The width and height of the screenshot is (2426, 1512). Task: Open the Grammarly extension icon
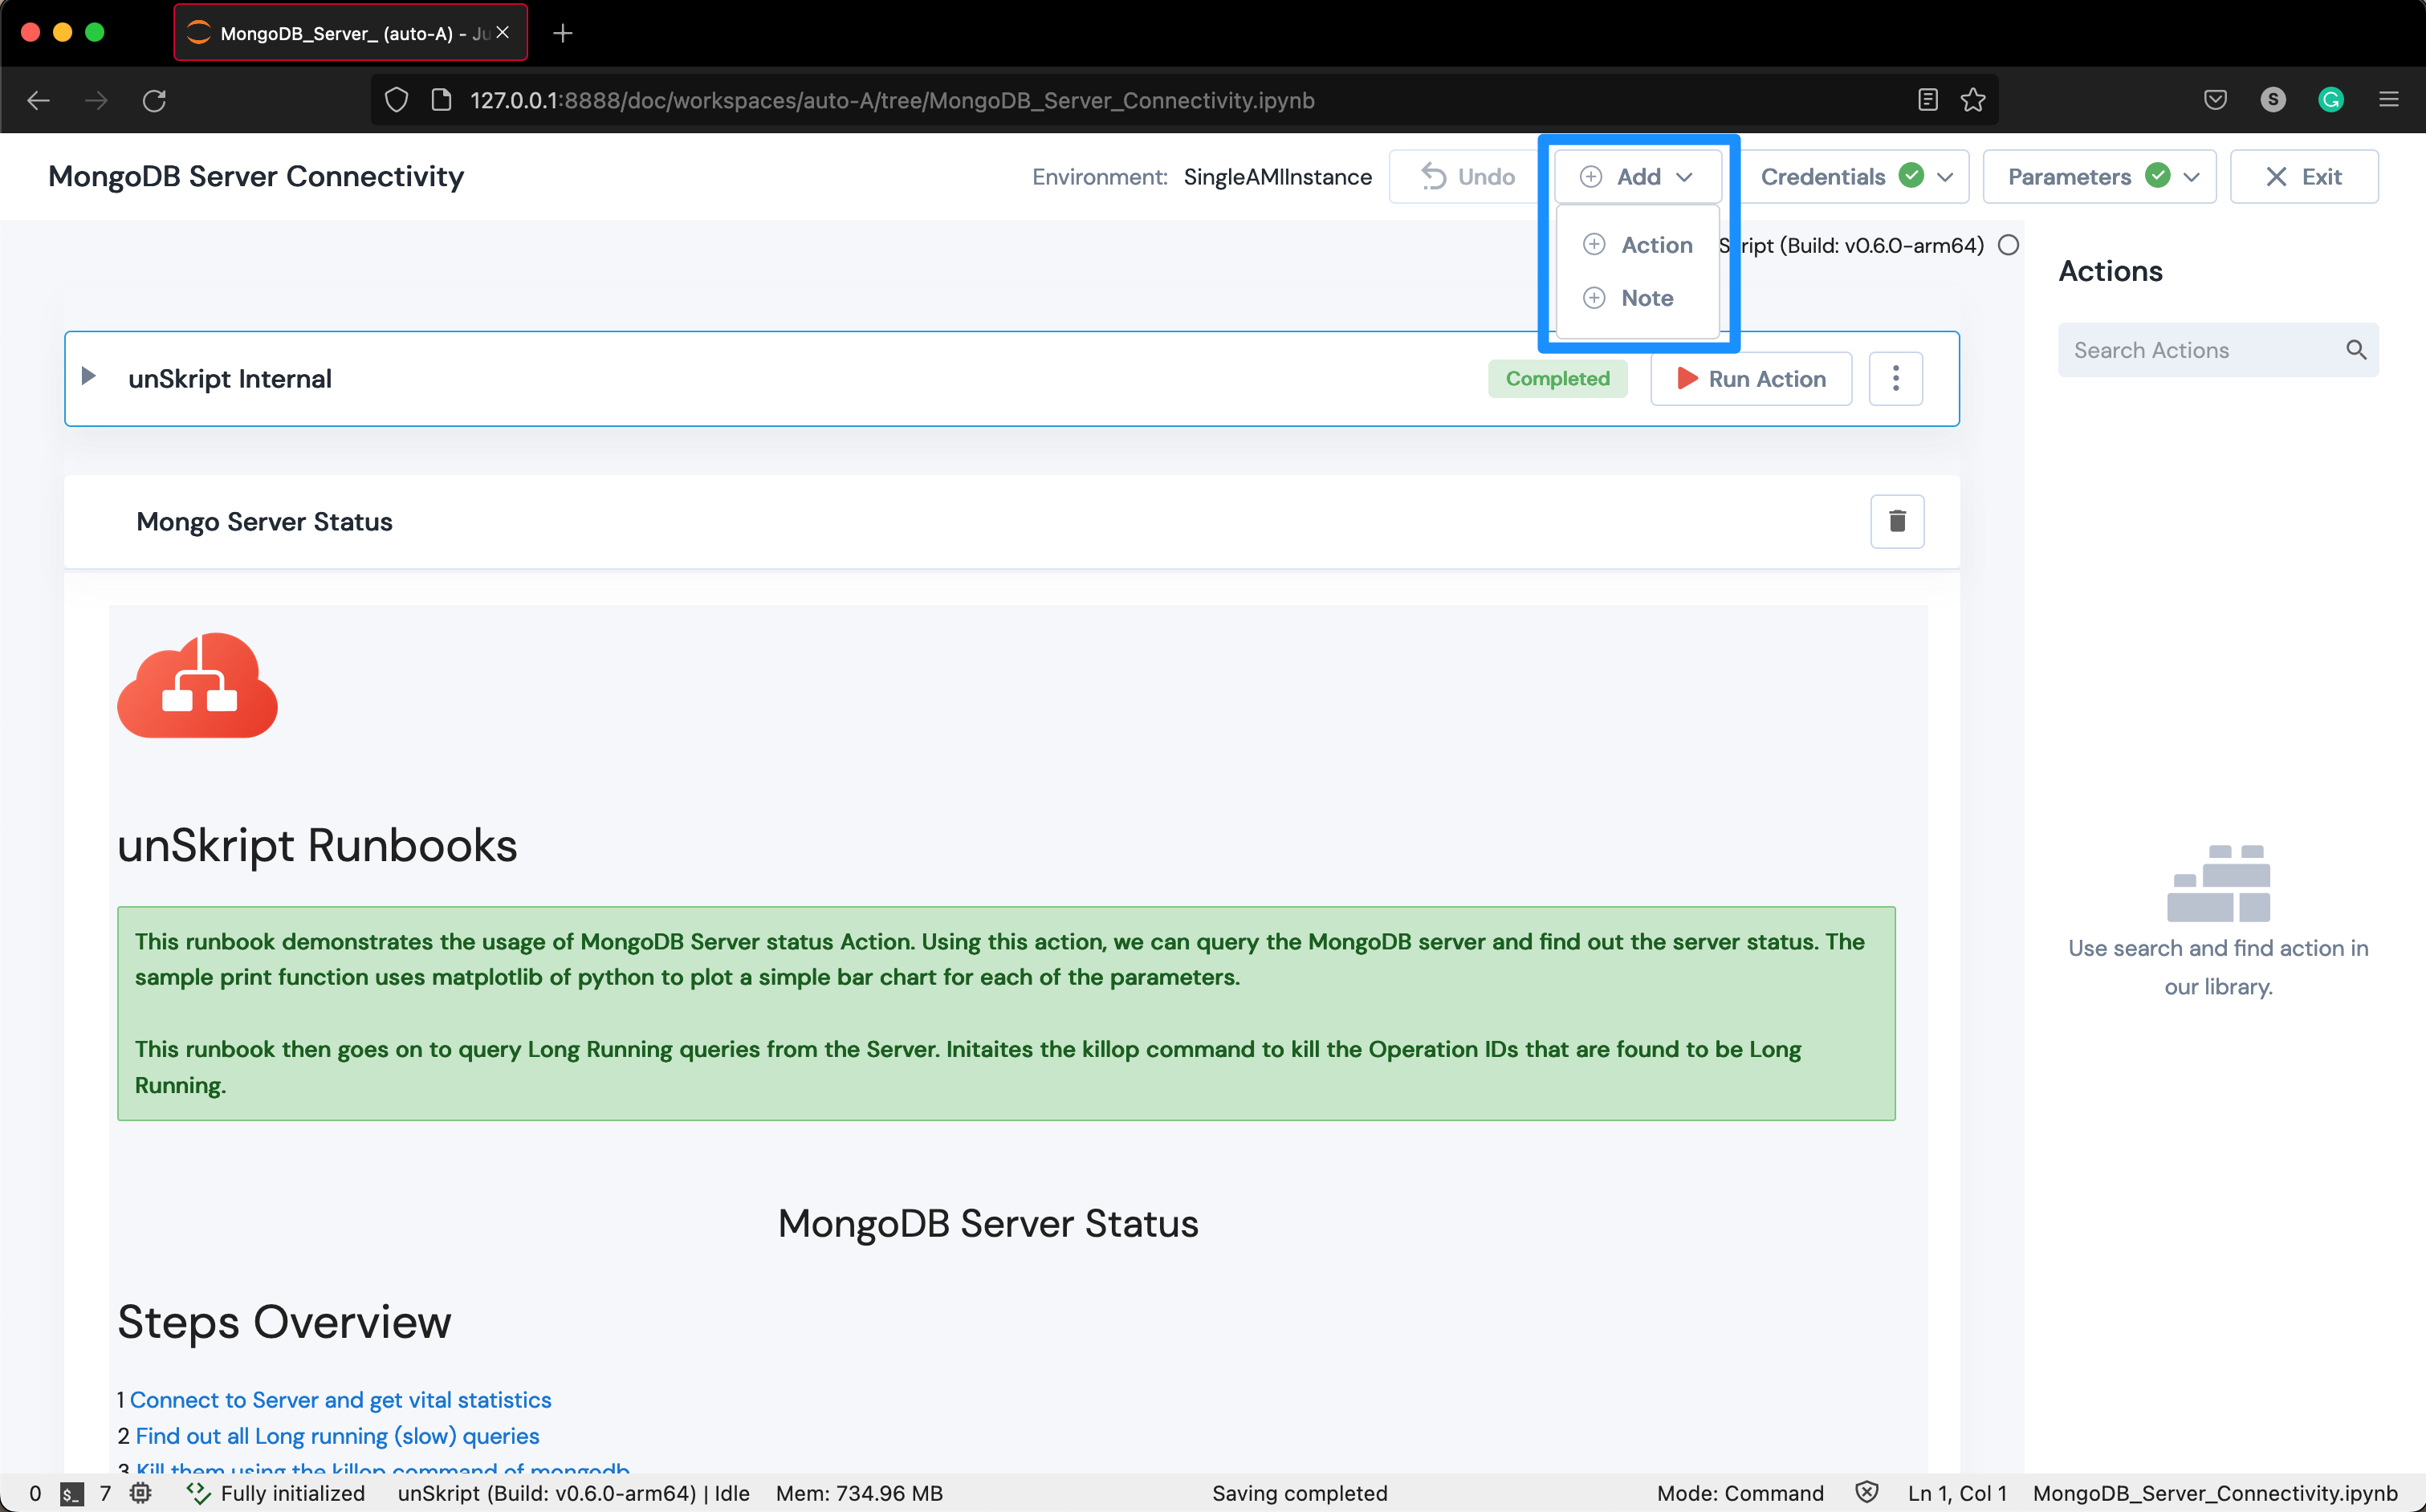2331,100
